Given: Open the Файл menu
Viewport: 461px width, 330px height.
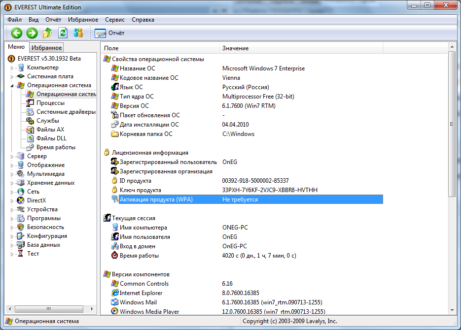Looking at the screenshot, I should 14,20.
